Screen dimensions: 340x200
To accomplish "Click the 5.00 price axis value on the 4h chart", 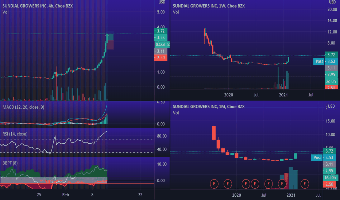I will [x=161, y=12].
